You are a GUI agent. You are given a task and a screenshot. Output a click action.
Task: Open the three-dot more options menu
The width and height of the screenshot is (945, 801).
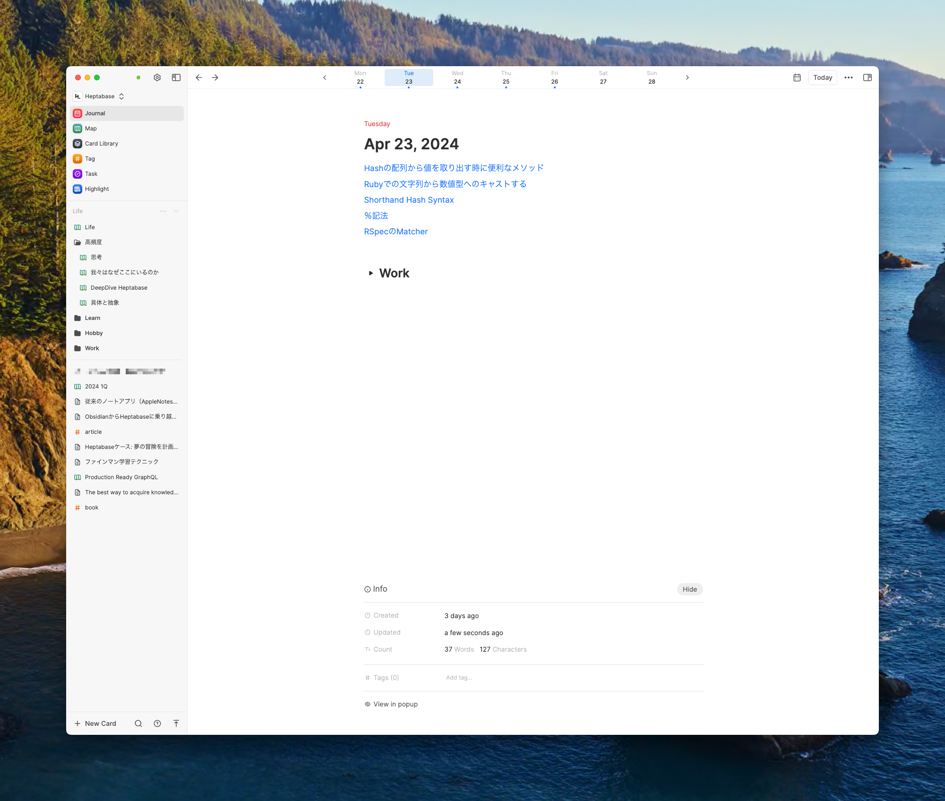849,78
